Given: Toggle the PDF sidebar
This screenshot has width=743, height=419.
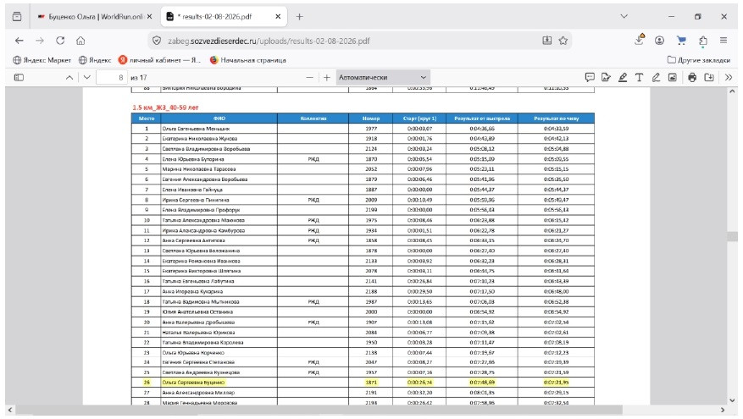Looking at the screenshot, I should (x=19, y=77).
